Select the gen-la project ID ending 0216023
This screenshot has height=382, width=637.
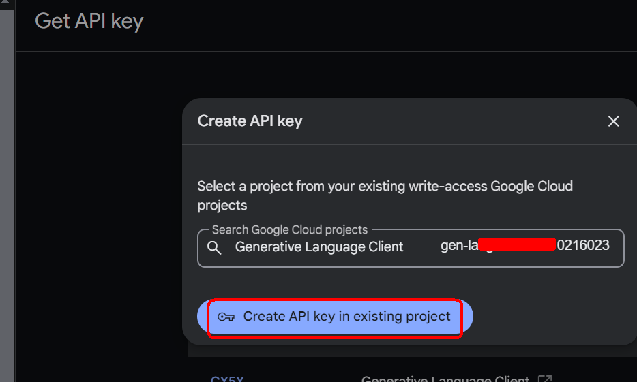[525, 245]
